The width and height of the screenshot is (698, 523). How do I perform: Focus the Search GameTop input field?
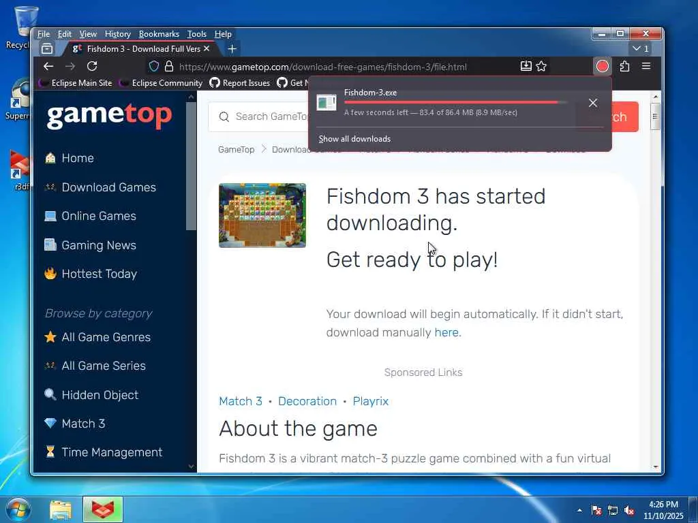coord(271,116)
